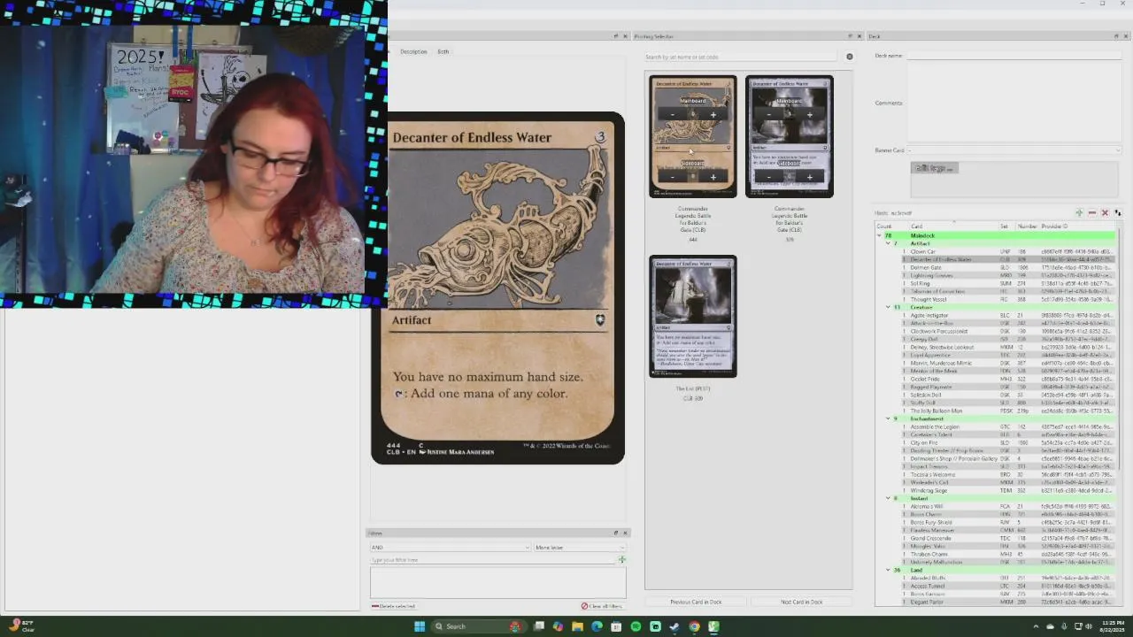The width and height of the screenshot is (1133, 637).
Task: Switch to the Description tab
Action: pos(413,51)
